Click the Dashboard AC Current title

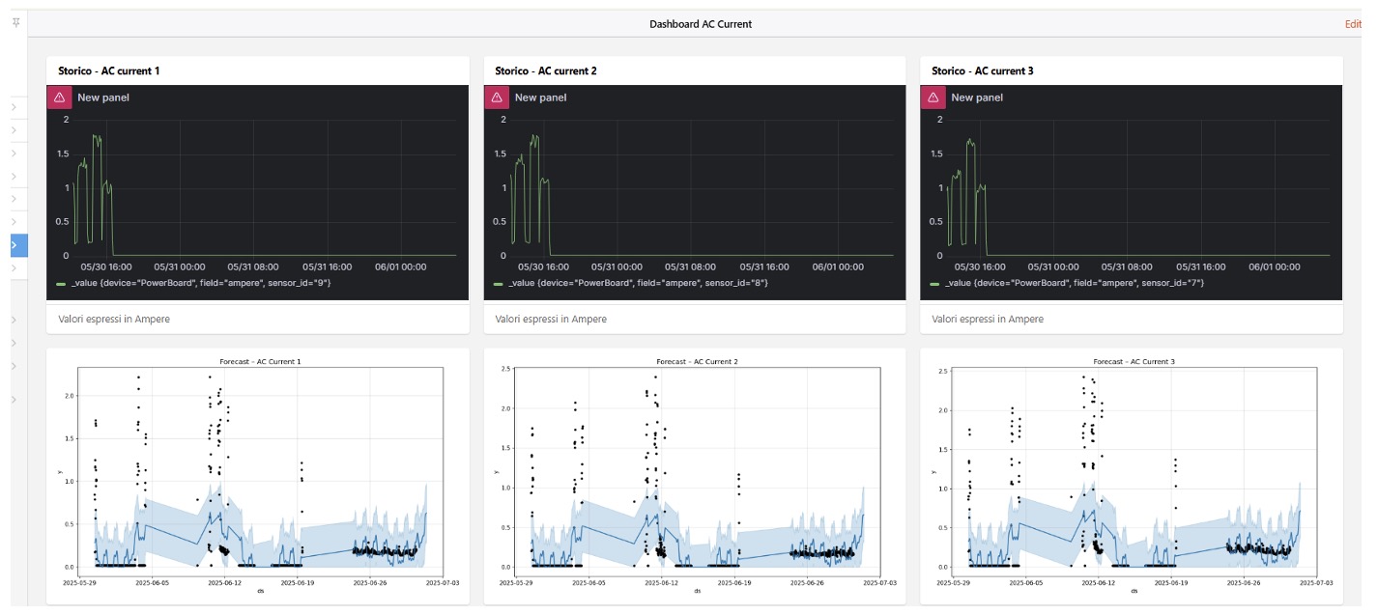tap(700, 24)
